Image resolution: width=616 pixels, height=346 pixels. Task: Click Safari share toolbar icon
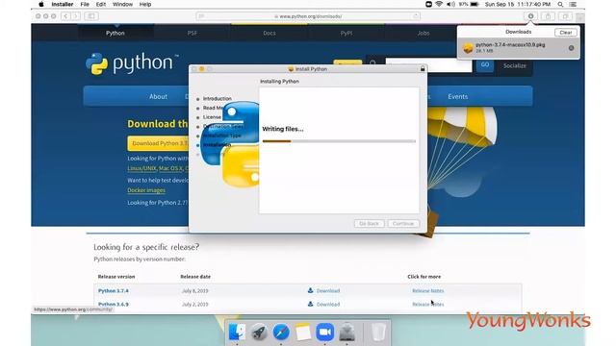[x=548, y=16]
